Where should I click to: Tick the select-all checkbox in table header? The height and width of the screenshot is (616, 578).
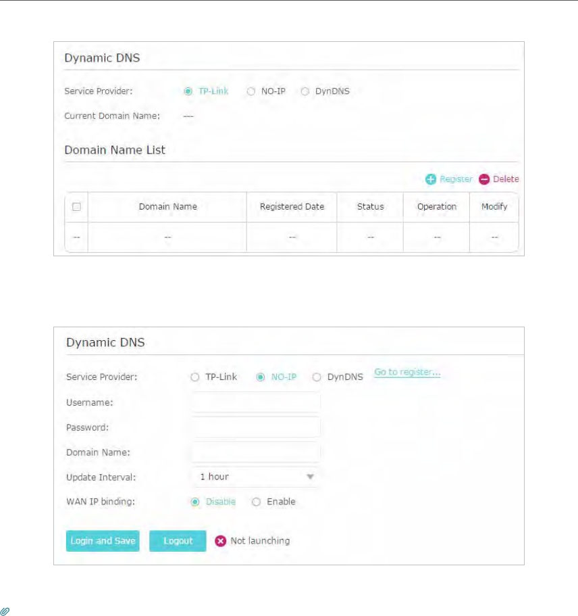76,207
